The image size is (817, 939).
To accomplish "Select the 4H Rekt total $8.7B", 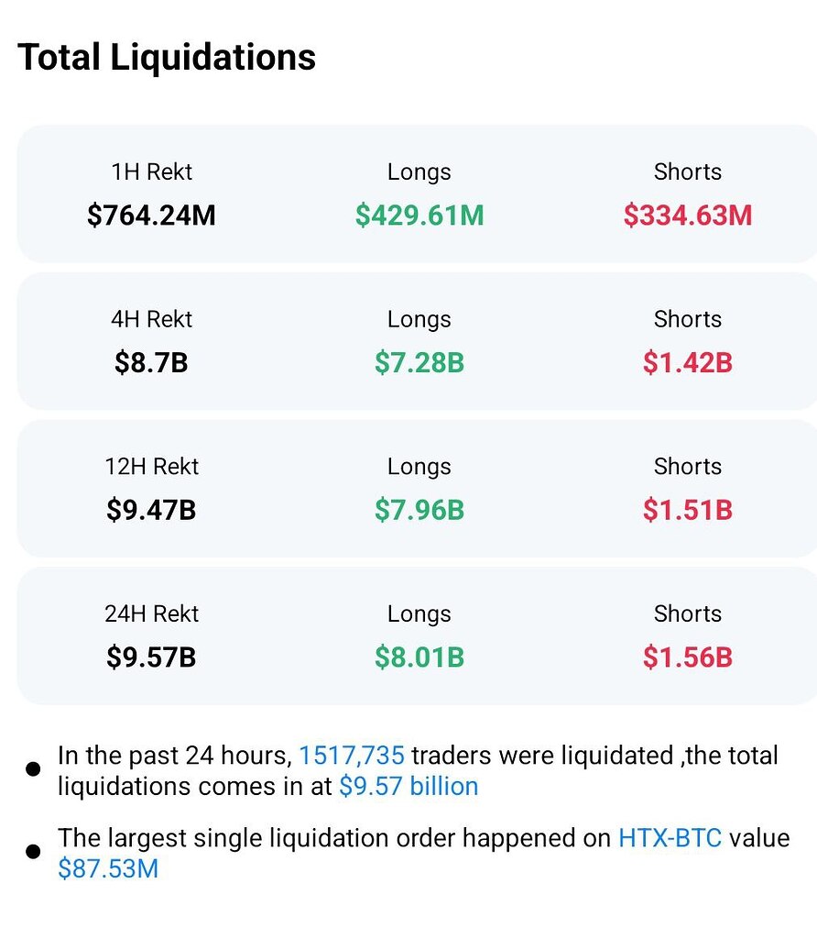I will pyautogui.click(x=152, y=363).
